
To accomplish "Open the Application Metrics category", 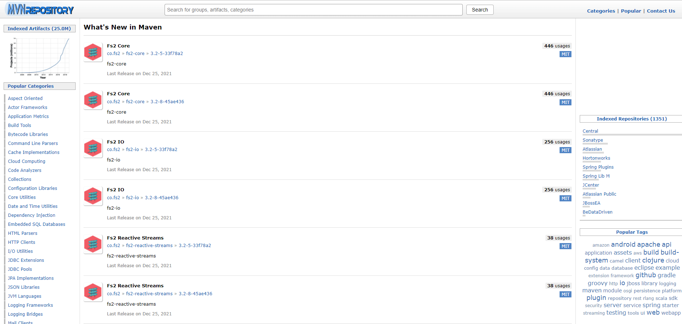I will tap(28, 116).
